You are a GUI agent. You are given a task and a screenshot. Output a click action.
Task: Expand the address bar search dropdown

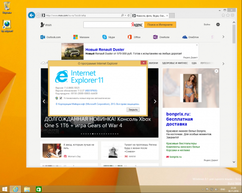tap(125, 15)
